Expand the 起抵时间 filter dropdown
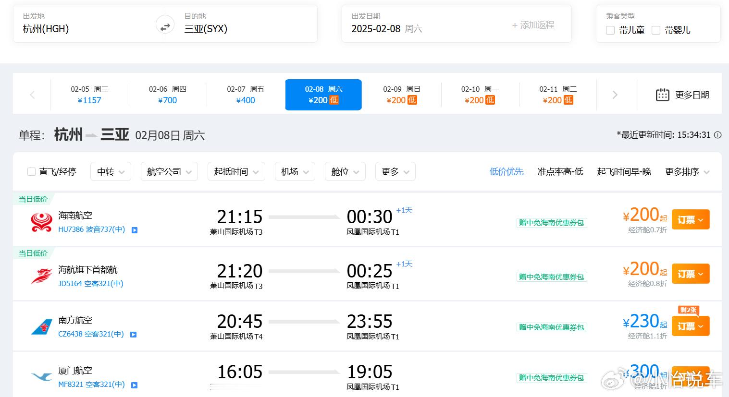 (x=236, y=171)
